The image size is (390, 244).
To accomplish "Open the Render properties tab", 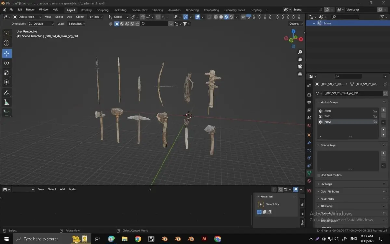I will click(x=309, y=95).
